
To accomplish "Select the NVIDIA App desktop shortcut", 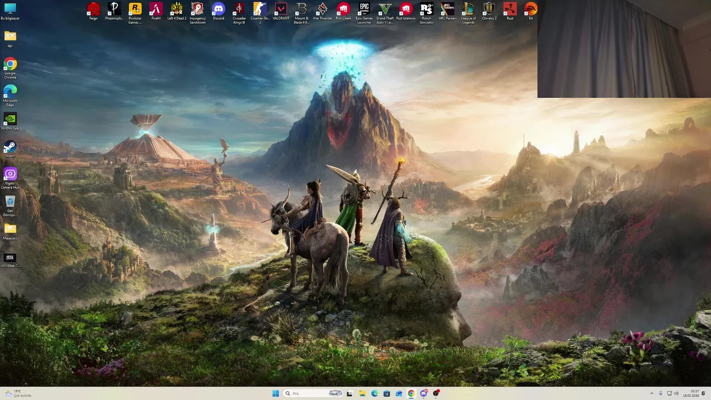I will (x=10, y=121).
